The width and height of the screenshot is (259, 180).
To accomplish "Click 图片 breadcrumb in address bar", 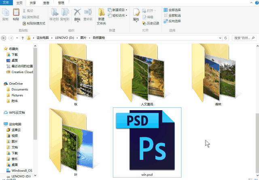I will point(83,38).
